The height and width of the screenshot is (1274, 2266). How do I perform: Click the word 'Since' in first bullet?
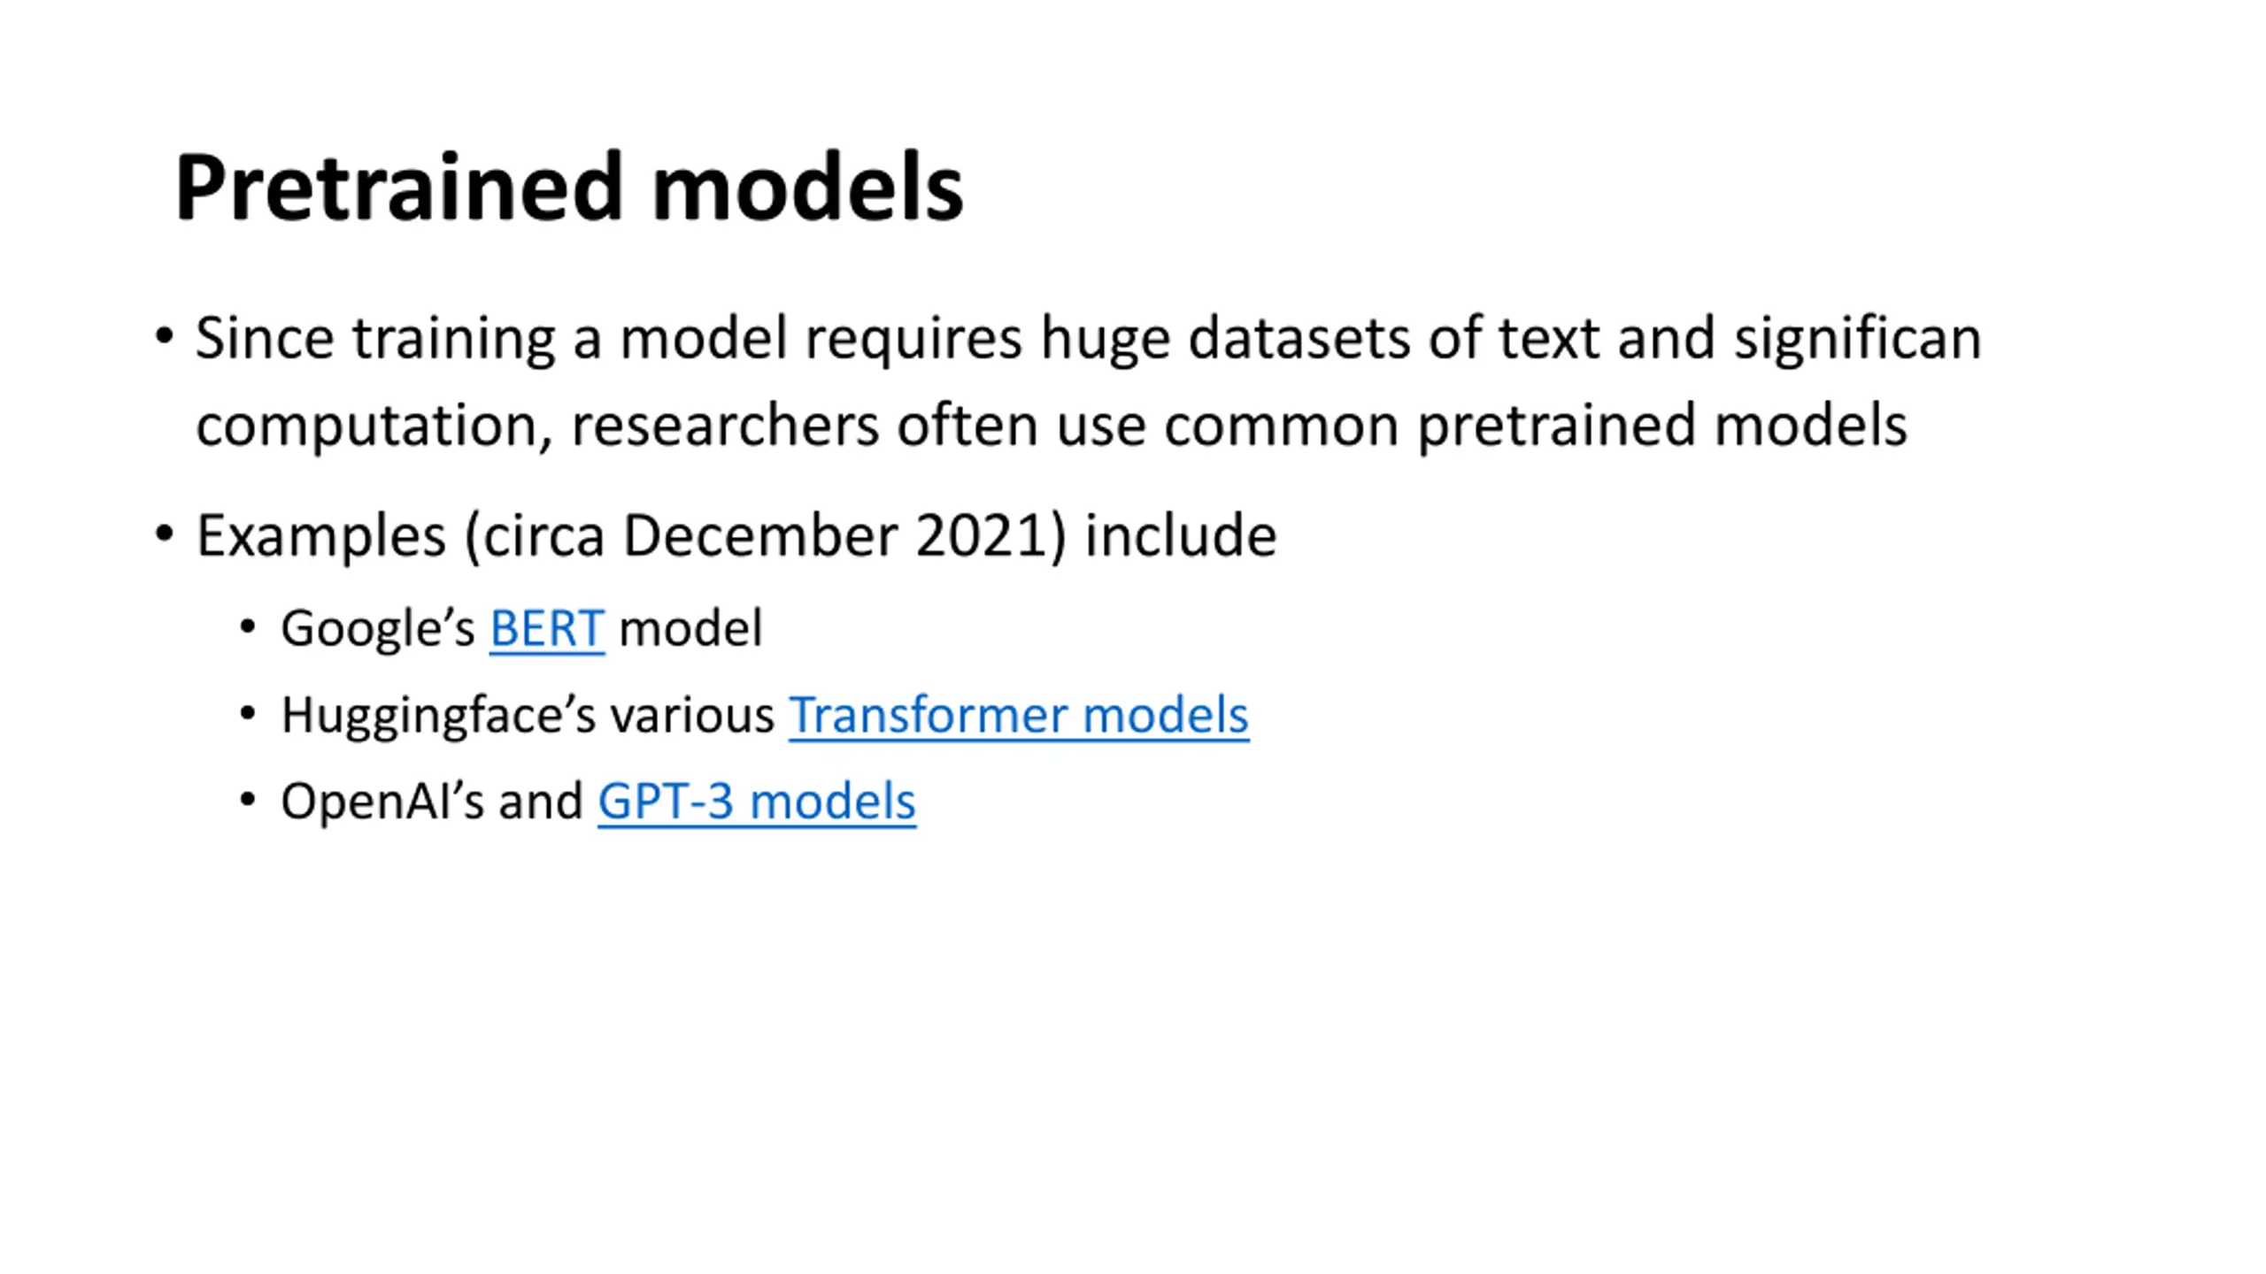pos(265,338)
